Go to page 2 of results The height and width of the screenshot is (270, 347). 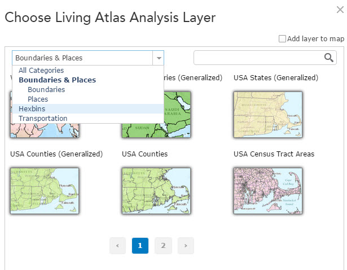pos(163,246)
